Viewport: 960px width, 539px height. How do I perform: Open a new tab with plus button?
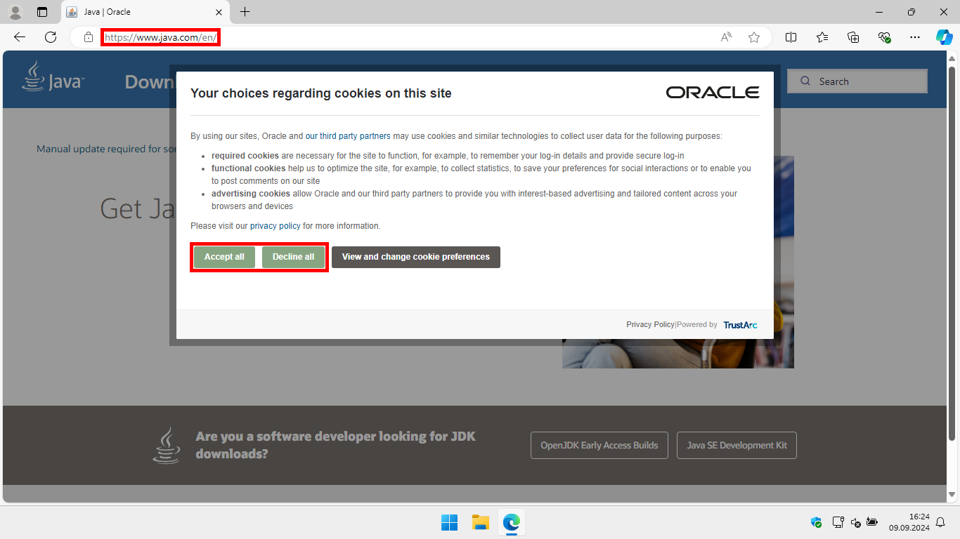(245, 12)
